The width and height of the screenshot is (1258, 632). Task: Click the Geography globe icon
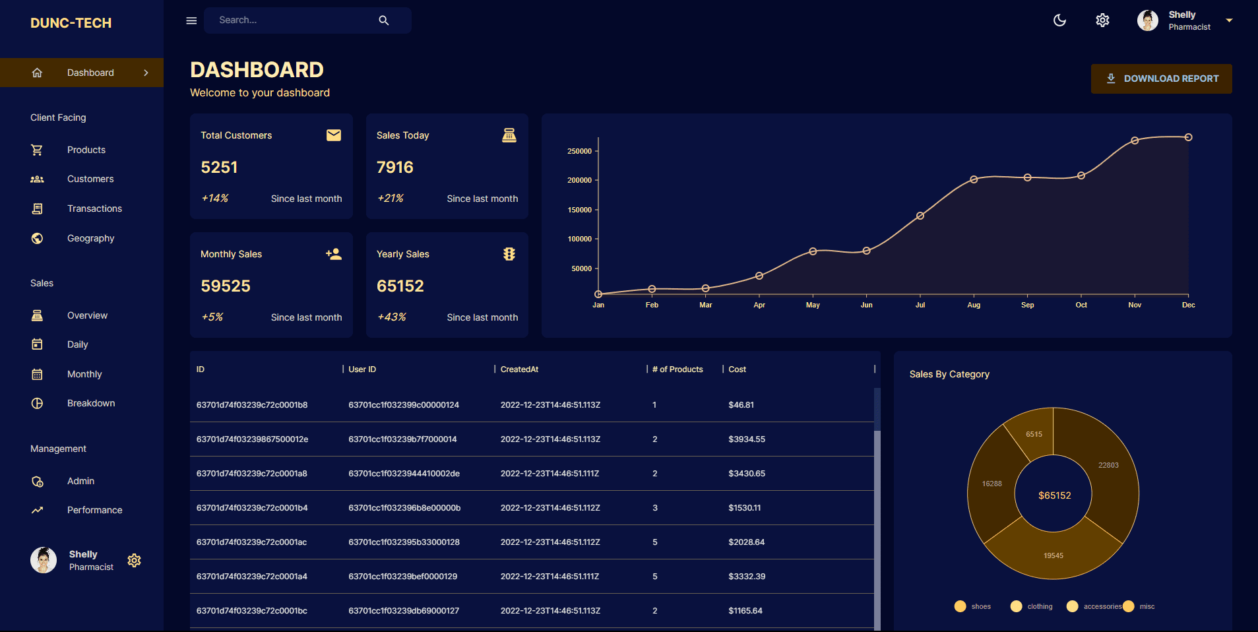pyautogui.click(x=37, y=238)
